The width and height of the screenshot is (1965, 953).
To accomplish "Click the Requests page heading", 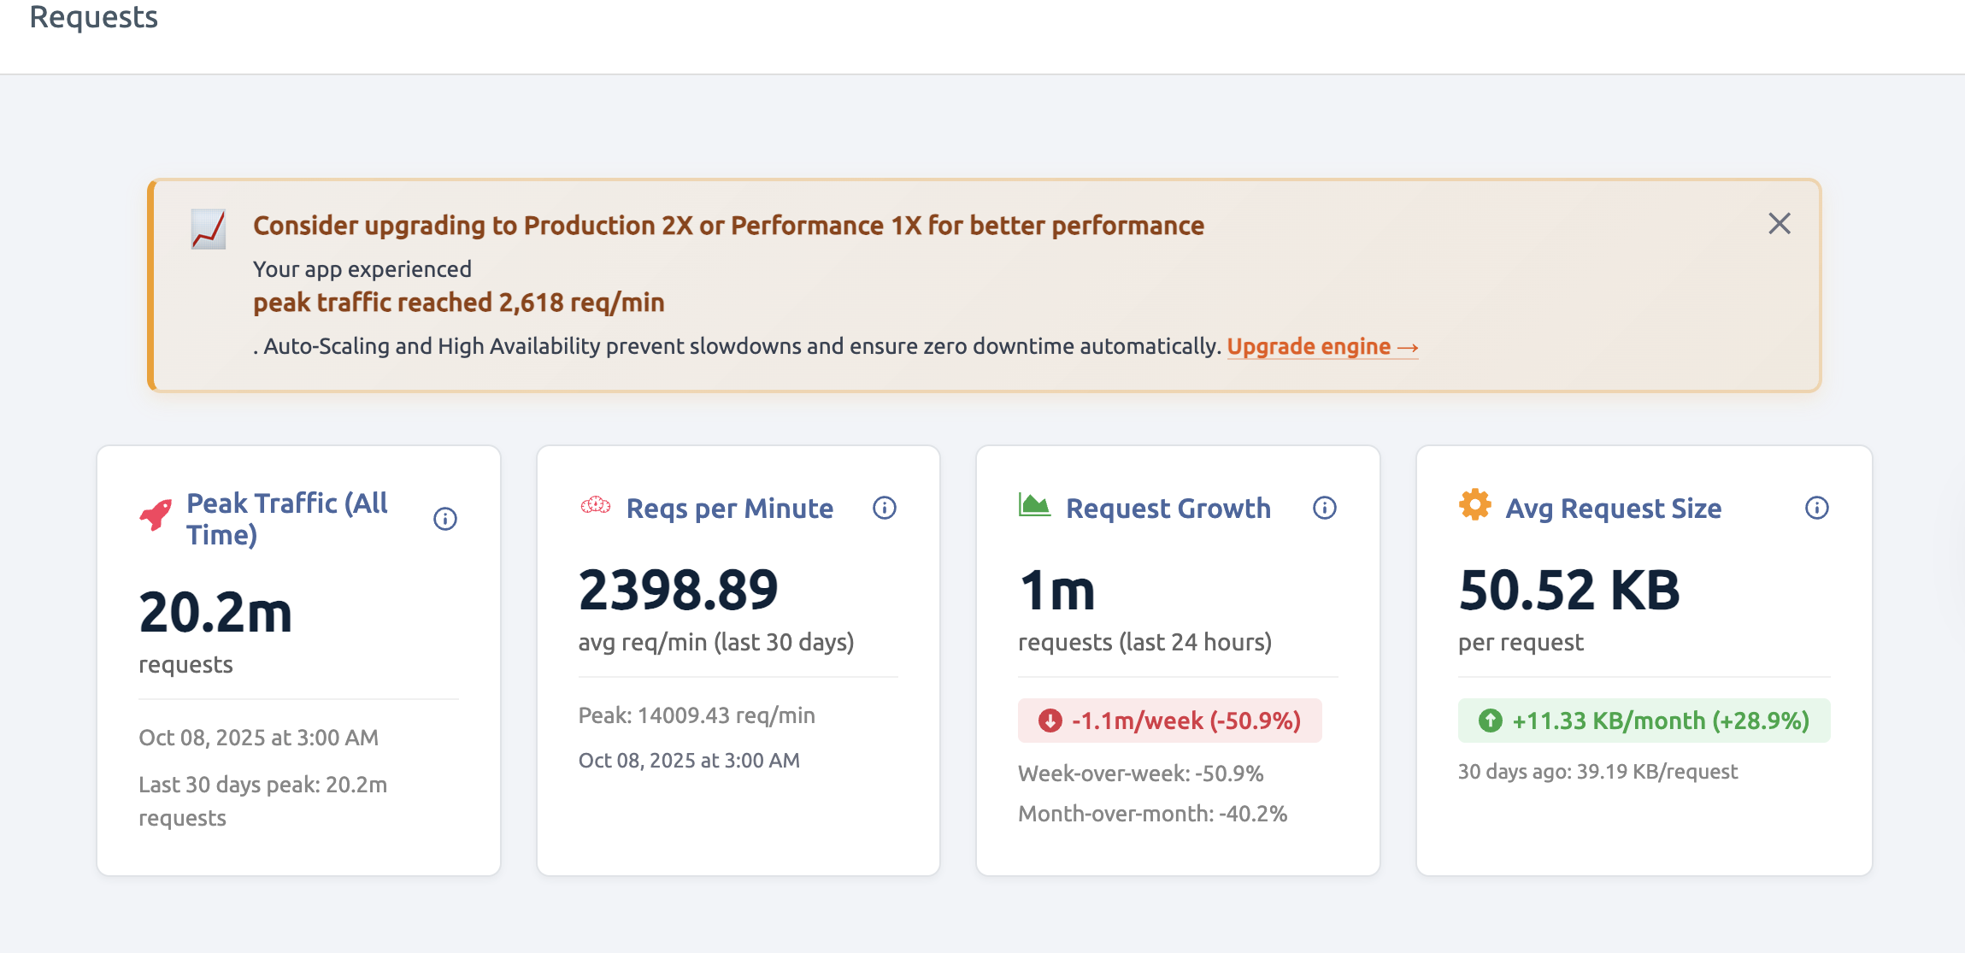I will (94, 17).
